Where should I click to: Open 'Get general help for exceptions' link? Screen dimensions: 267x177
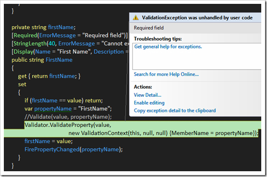point(168,47)
